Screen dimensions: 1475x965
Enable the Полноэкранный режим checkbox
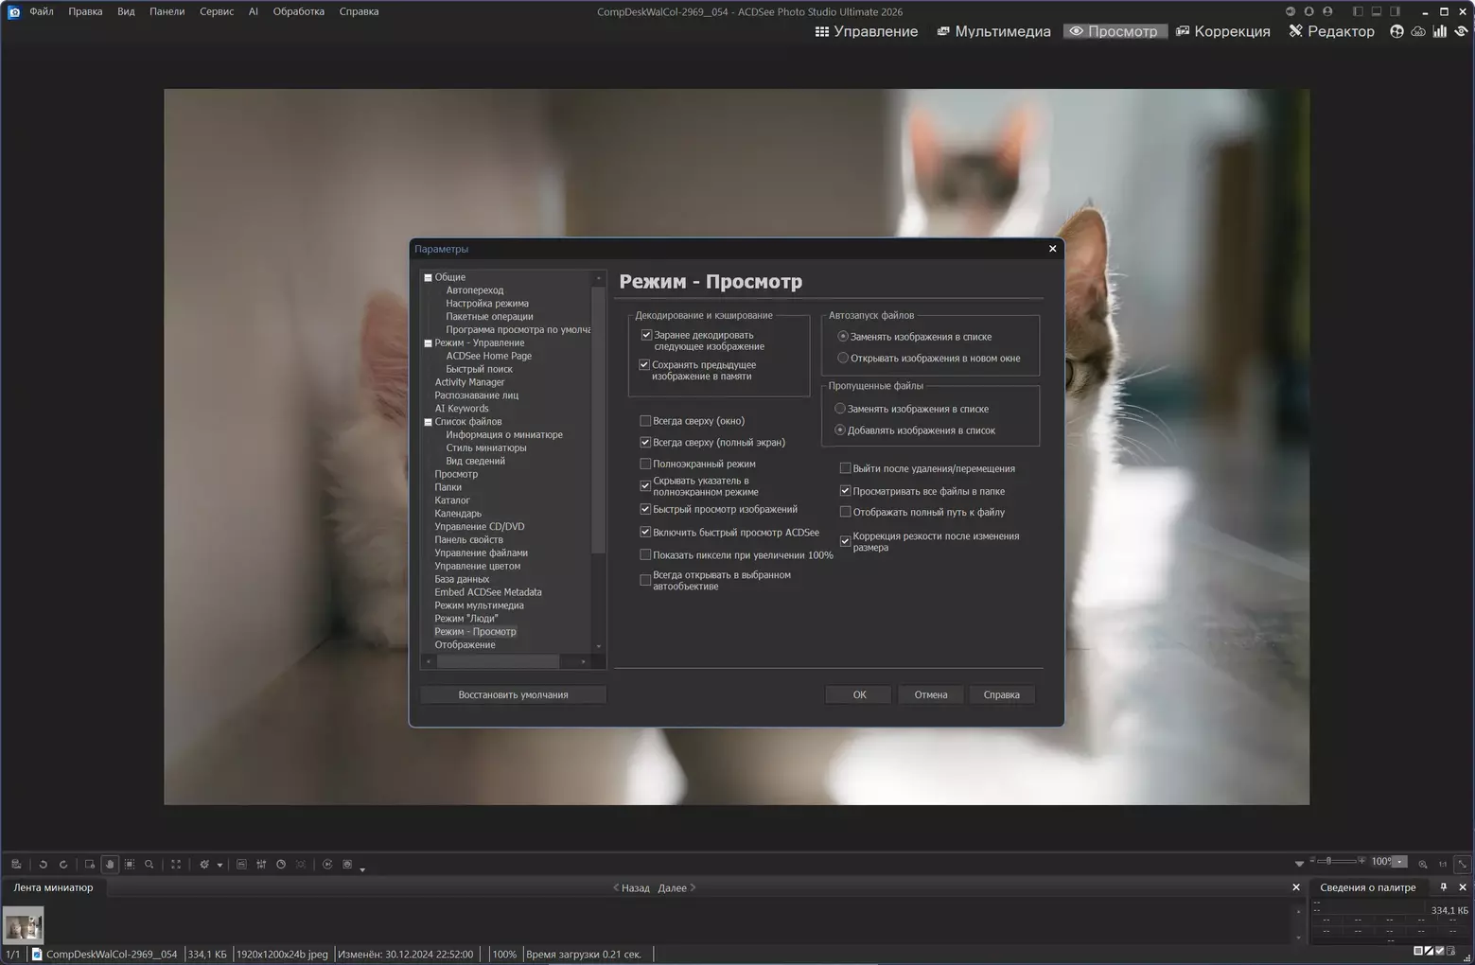click(x=645, y=464)
